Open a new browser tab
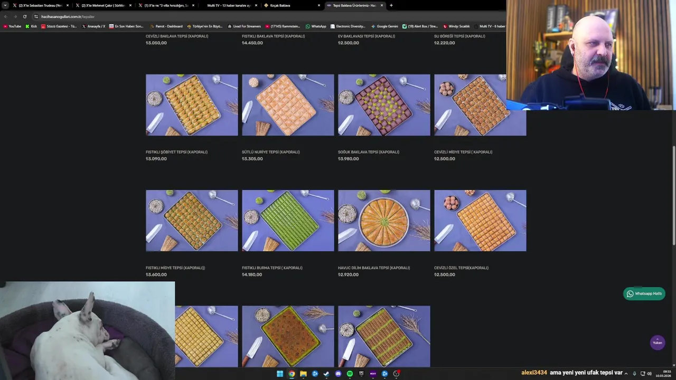The height and width of the screenshot is (380, 676). coord(391,5)
